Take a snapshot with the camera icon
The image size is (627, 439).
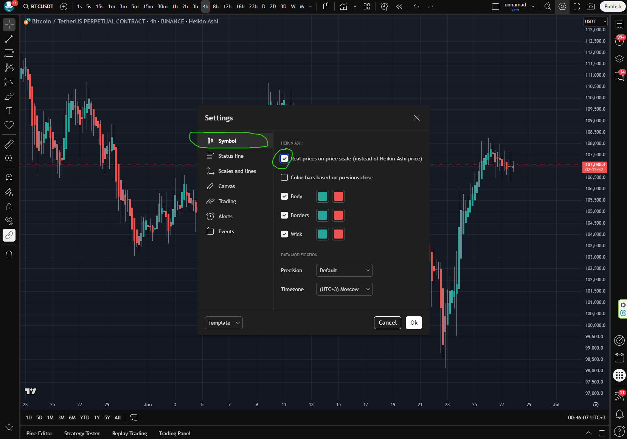pyautogui.click(x=591, y=6)
